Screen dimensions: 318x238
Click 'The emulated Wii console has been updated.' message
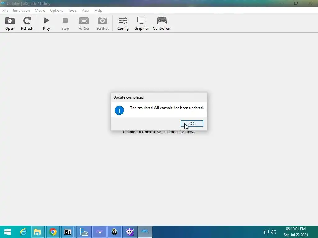(167, 108)
